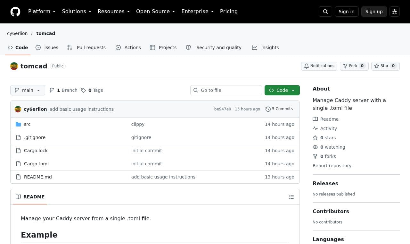The height and width of the screenshot is (244, 410).
Task: Click the Tags icon beside 0 Tags
Action: [83, 90]
